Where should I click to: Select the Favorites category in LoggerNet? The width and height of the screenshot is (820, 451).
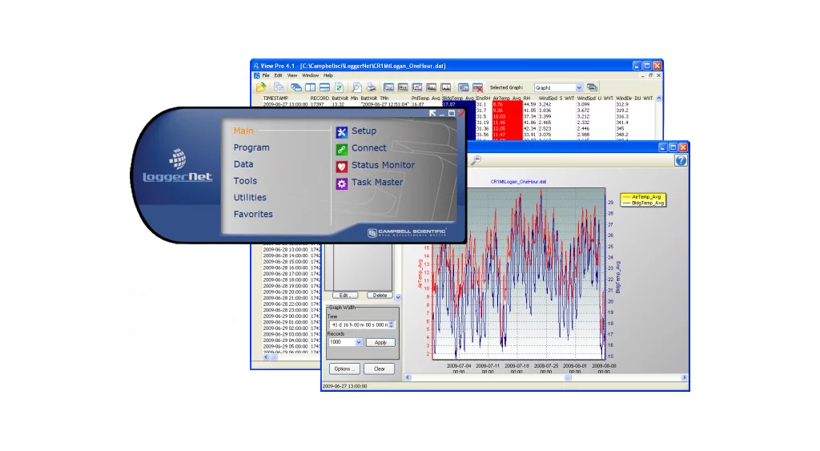coord(253,215)
